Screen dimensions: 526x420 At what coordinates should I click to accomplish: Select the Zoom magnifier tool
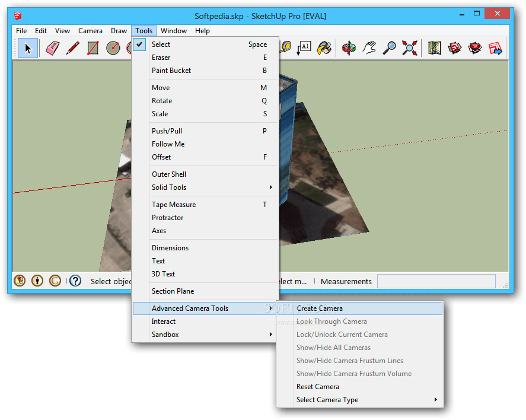(x=390, y=48)
